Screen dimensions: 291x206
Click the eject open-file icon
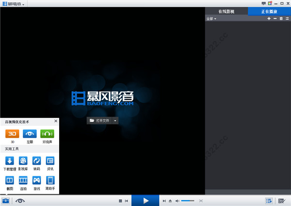pos(170,201)
